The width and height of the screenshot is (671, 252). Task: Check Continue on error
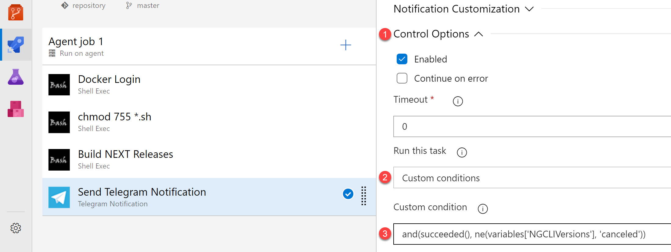pos(402,78)
